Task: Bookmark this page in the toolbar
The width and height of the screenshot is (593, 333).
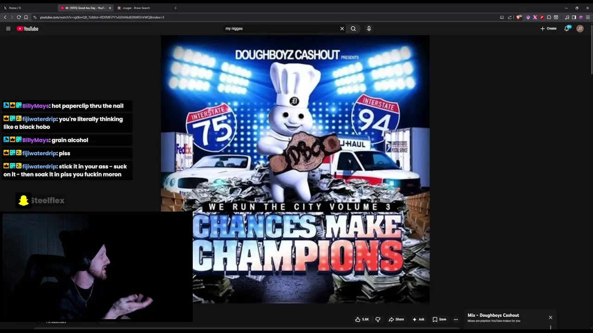Action: (26, 17)
